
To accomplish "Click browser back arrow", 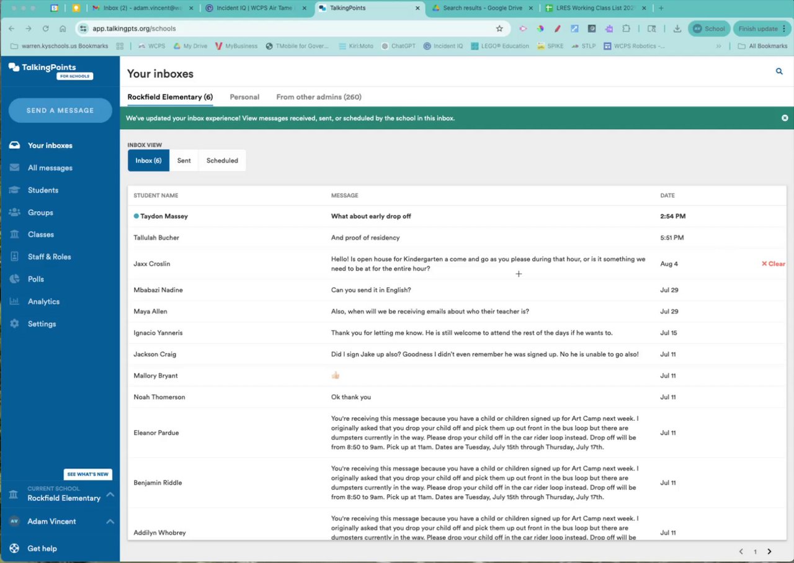I will 11,29.
